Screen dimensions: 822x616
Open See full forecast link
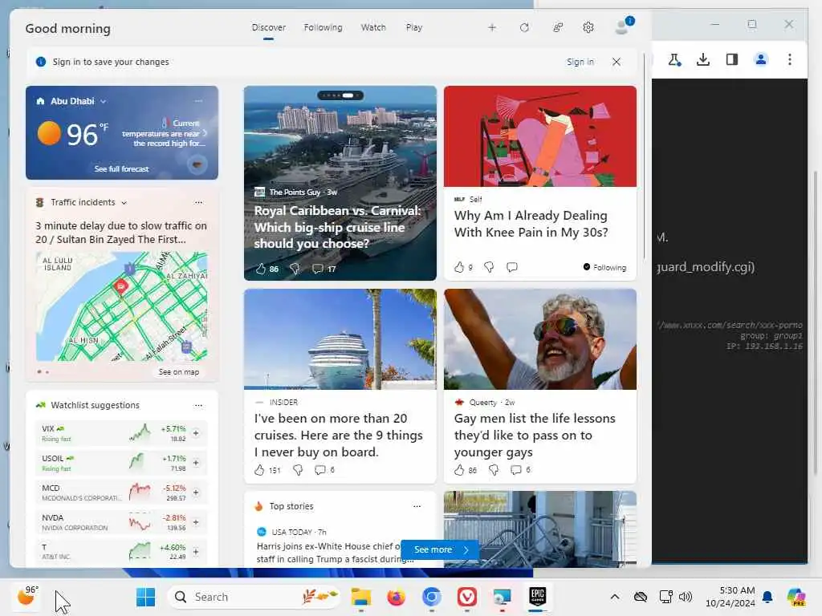click(122, 168)
